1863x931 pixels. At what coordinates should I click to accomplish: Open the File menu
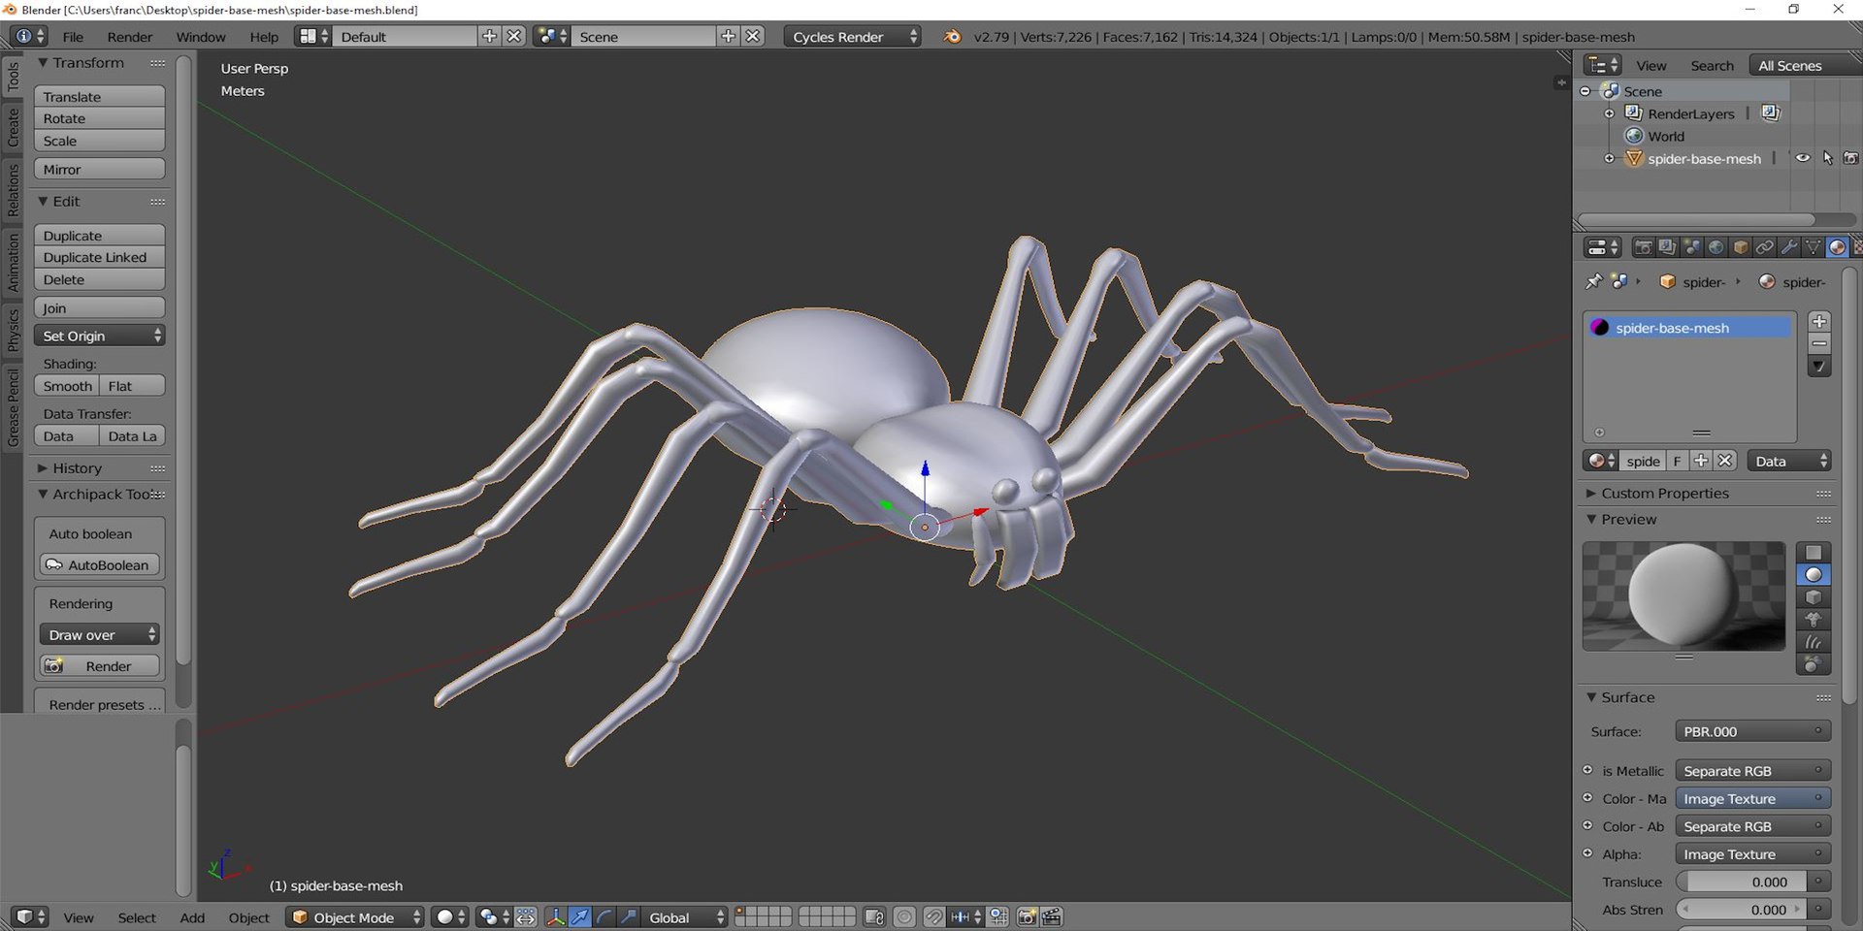[x=73, y=36]
